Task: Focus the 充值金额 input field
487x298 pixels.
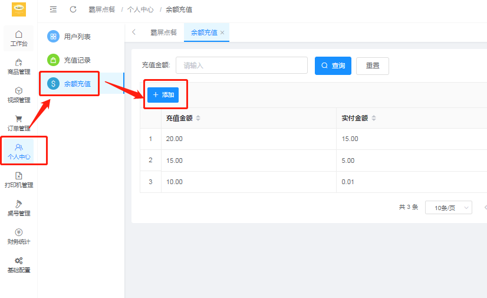Action: 242,66
